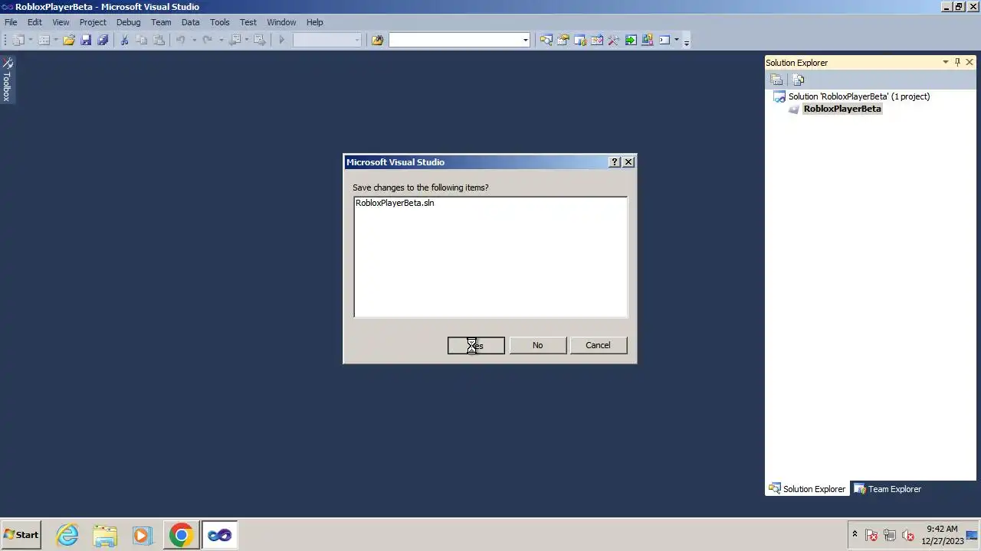The image size is (981, 551).
Task: Open Google Chrome from the taskbar
Action: pyautogui.click(x=181, y=535)
